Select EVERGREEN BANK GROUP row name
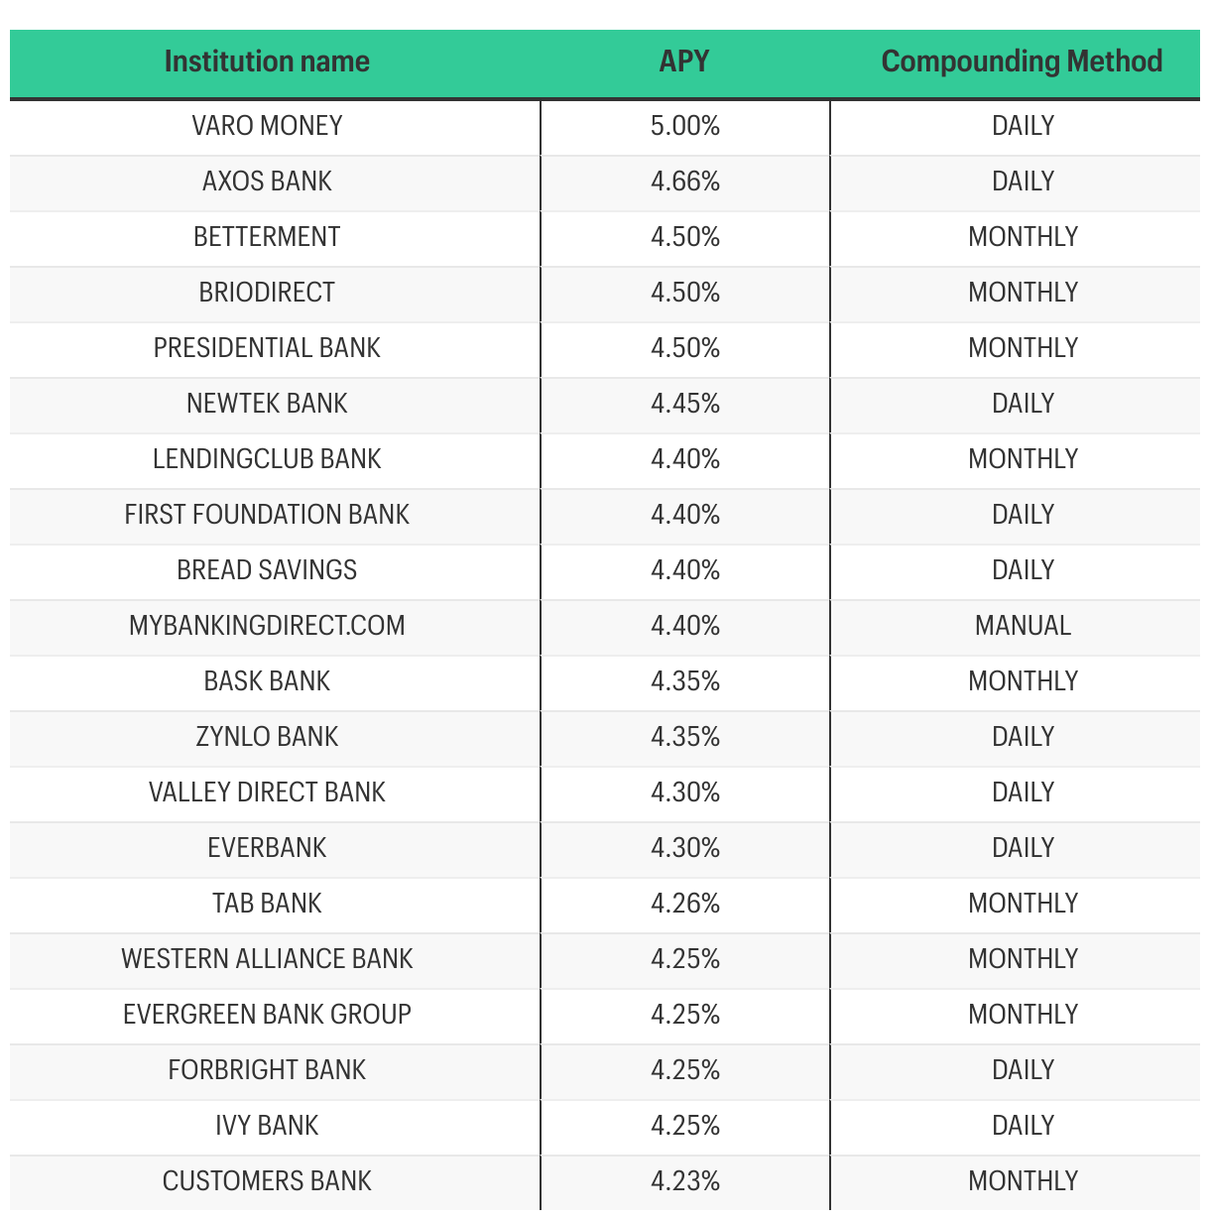The image size is (1210, 1220). pyautogui.click(x=267, y=1015)
